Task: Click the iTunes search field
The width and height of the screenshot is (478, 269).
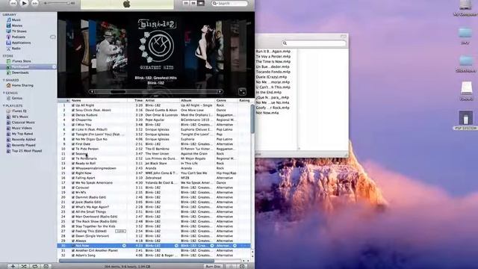Action: point(229,3)
